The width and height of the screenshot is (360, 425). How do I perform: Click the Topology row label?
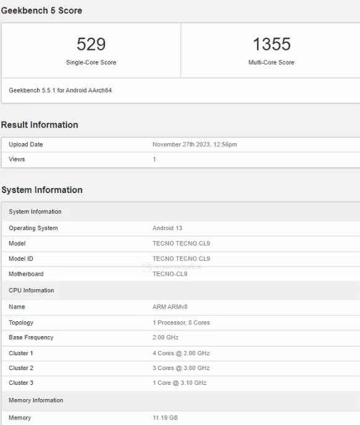coord(21,323)
